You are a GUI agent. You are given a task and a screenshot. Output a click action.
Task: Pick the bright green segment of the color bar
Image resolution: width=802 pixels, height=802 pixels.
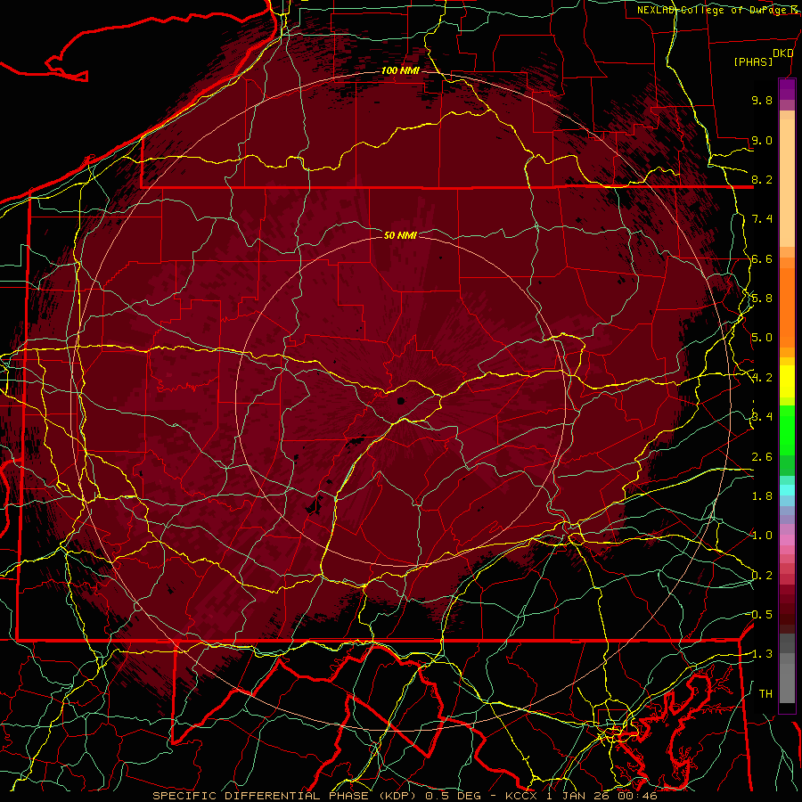tap(787, 432)
